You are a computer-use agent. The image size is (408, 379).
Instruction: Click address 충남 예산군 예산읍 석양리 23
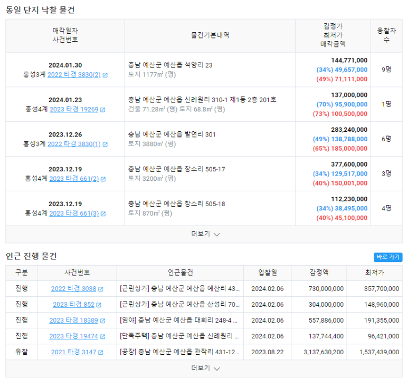pos(170,65)
